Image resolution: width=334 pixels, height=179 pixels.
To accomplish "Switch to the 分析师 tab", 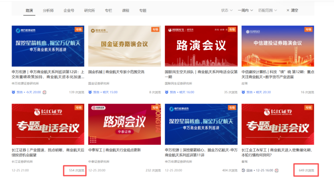I will click(48, 10).
